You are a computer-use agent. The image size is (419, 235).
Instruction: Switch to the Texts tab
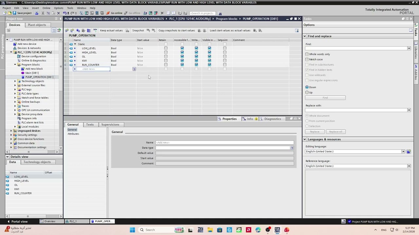click(x=90, y=124)
